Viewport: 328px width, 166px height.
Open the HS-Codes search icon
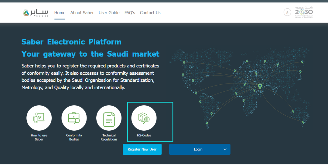tap(144, 118)
